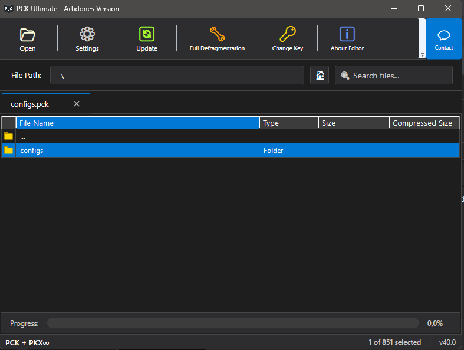Click the home button beside file path
Image resolution: width=464 pixels, height=350 pixels.
coord(320,76)
